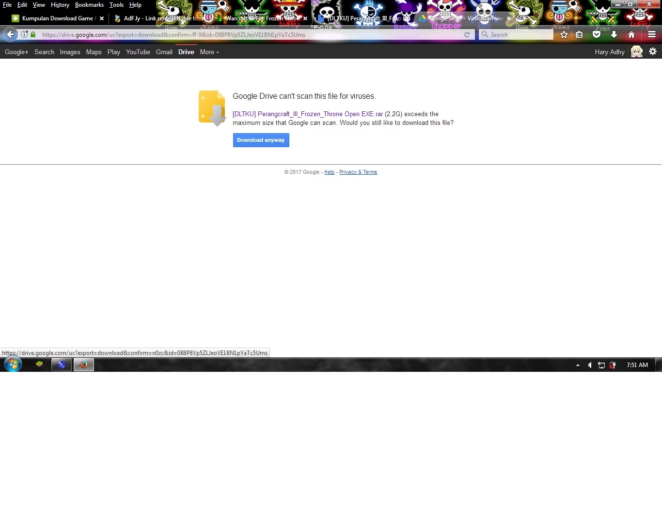Open the Tools menu

[116, 5]
